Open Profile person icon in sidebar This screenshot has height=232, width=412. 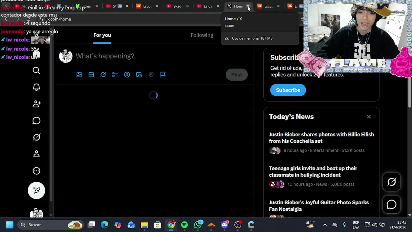click(x=36, y=154)
